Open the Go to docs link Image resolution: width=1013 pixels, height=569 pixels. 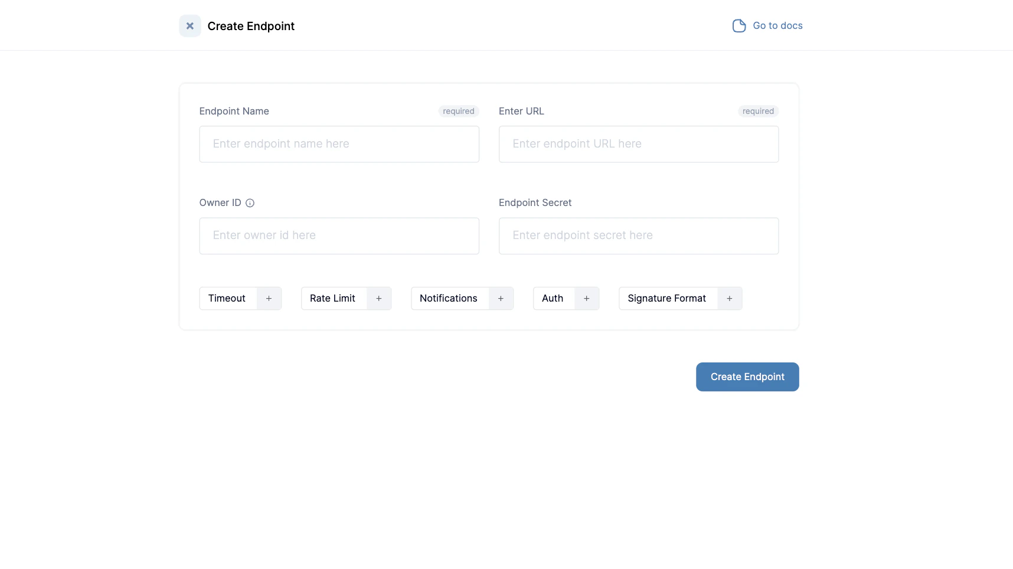777,25
